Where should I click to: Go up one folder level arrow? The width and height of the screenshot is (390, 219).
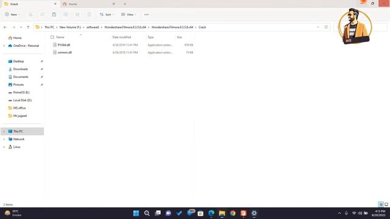[28, 27]
